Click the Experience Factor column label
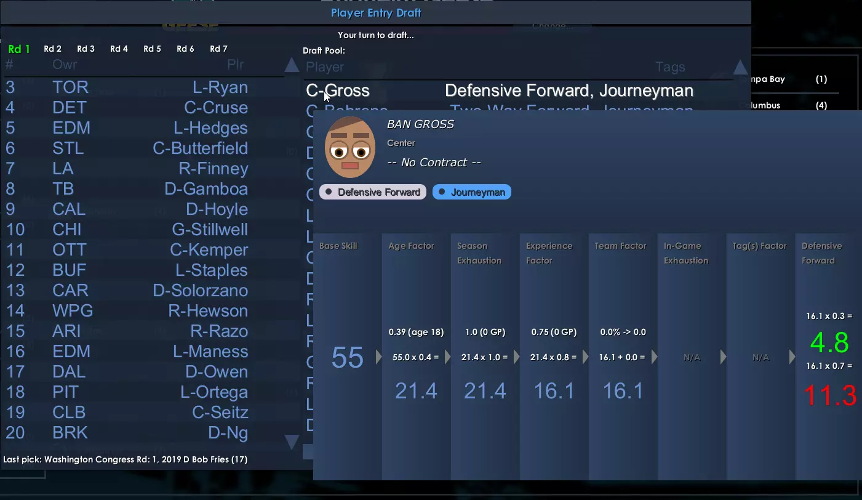This screenshot has height=500, width=862. click(549, 253)
